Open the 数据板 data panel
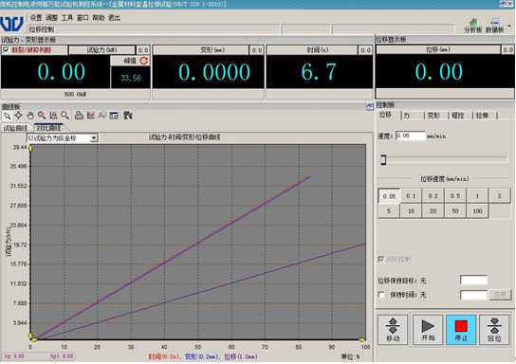The image size is (516, 364). click(494, 26)
